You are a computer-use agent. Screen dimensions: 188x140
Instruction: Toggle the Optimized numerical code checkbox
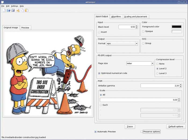(x=99, y=73)
